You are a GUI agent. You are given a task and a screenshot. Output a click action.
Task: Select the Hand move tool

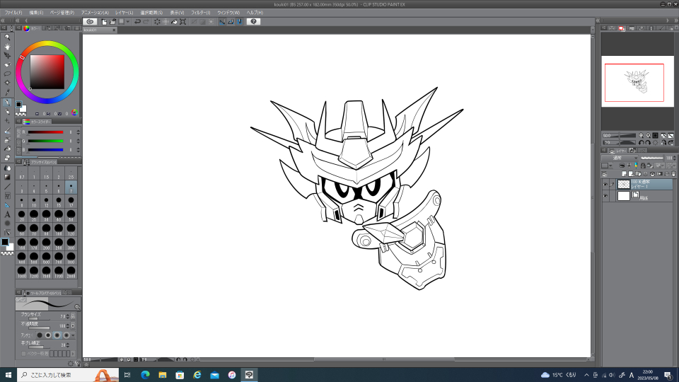(x=7, y=47)
